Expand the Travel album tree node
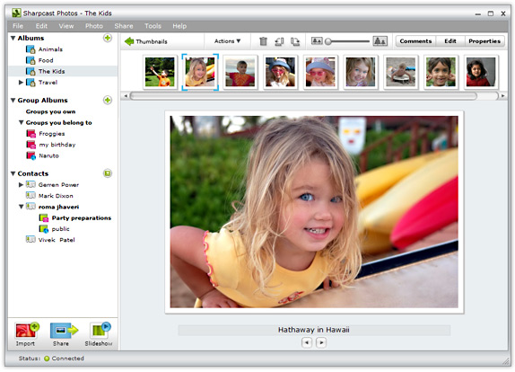 (21, 83)
